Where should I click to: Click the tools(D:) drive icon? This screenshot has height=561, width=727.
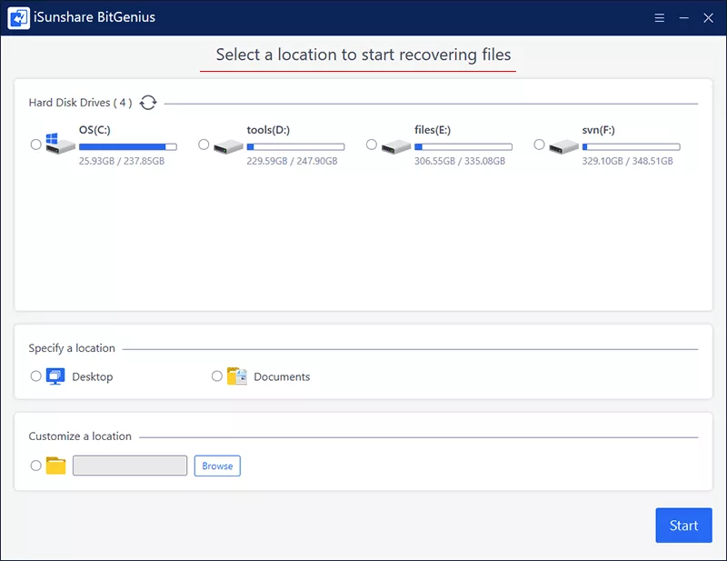tap(228, 146)
